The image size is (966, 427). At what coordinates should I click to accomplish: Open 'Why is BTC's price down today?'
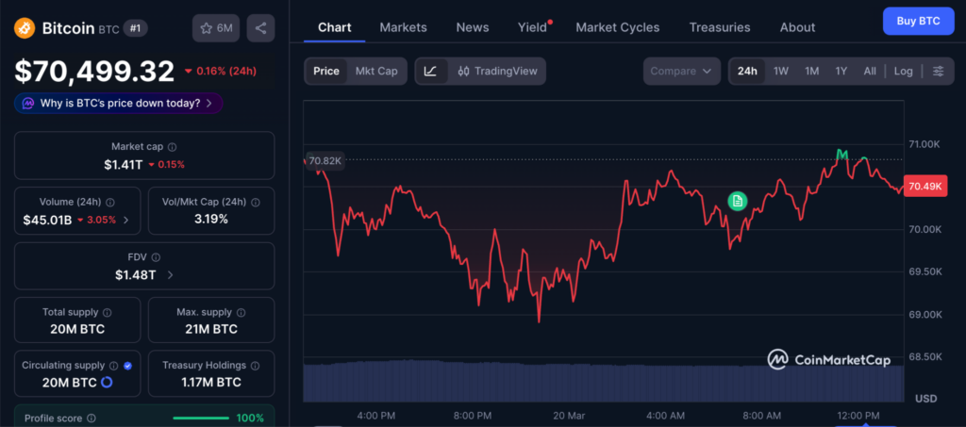point(119,103)
